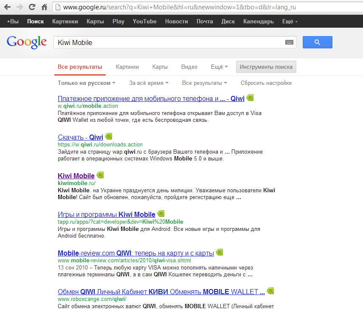
Task: Click the browser back arrow
Action: tap(7, 7)
